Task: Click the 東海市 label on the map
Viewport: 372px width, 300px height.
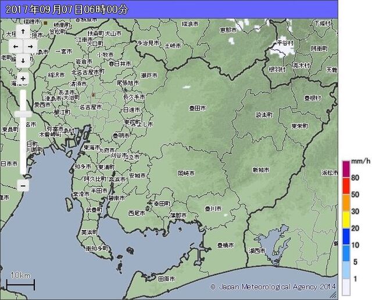Action: [92, 148]
